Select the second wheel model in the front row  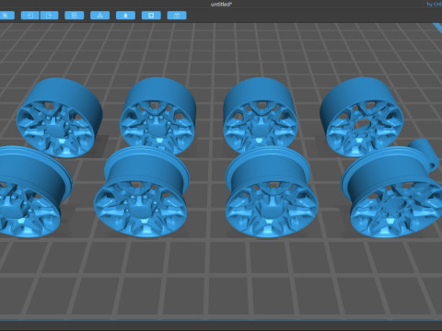(142, 191)
